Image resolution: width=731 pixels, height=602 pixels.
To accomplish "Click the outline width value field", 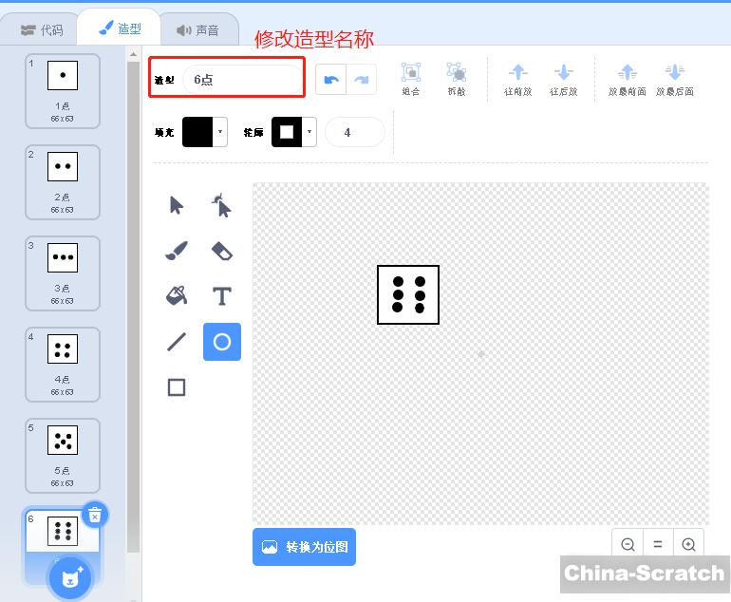I will click(x=354, y=133).
